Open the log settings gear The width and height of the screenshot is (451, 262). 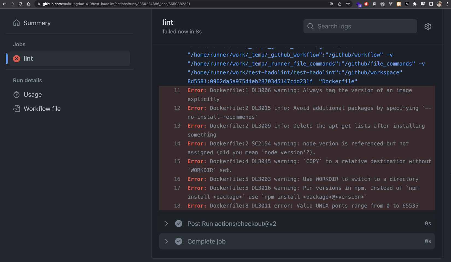tap(427, 26)
